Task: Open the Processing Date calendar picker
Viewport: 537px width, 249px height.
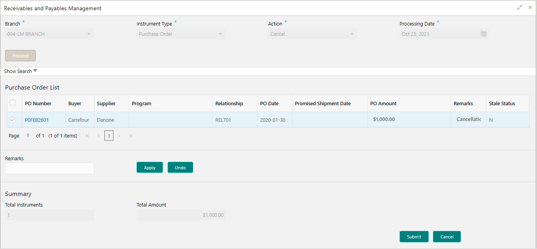Action: [x=484, y=34]
